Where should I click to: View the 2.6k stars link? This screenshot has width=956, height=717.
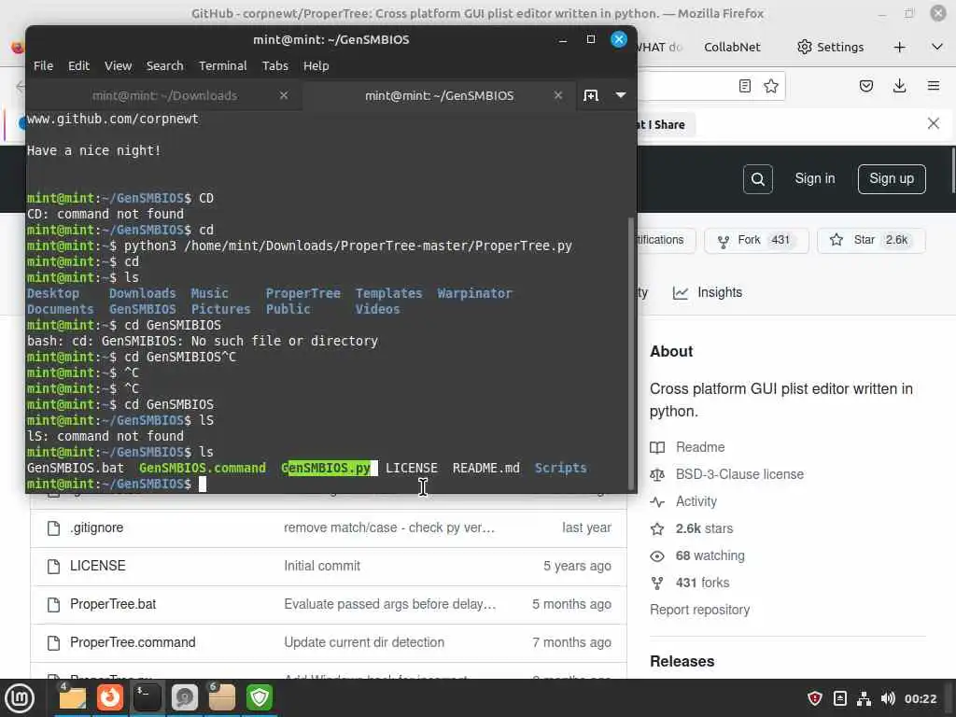pos(704,528)
